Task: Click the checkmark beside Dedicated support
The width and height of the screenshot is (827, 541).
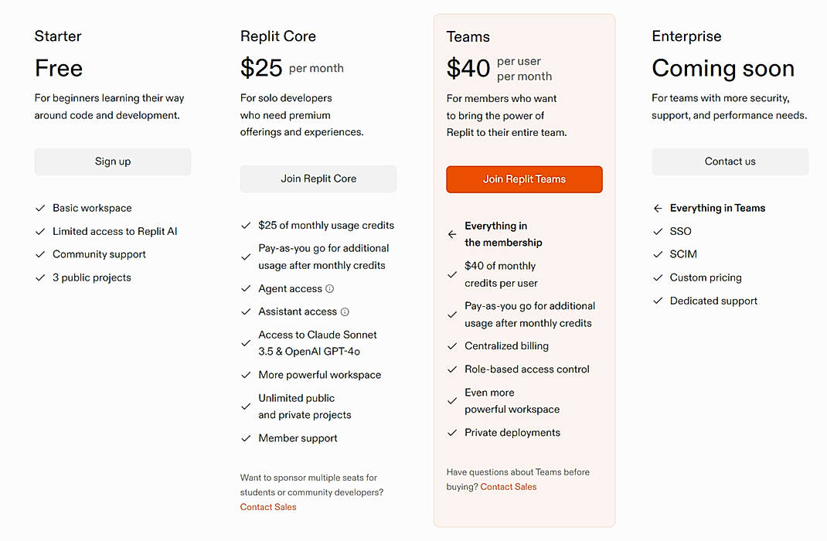Action: (658, 301)
